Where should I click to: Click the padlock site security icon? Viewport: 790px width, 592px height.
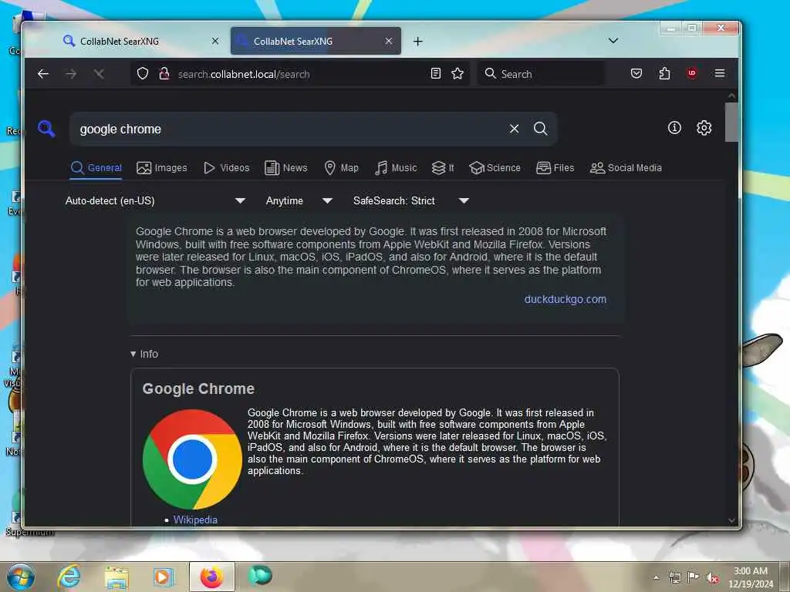pyautogui.click(x=164, y=74)
